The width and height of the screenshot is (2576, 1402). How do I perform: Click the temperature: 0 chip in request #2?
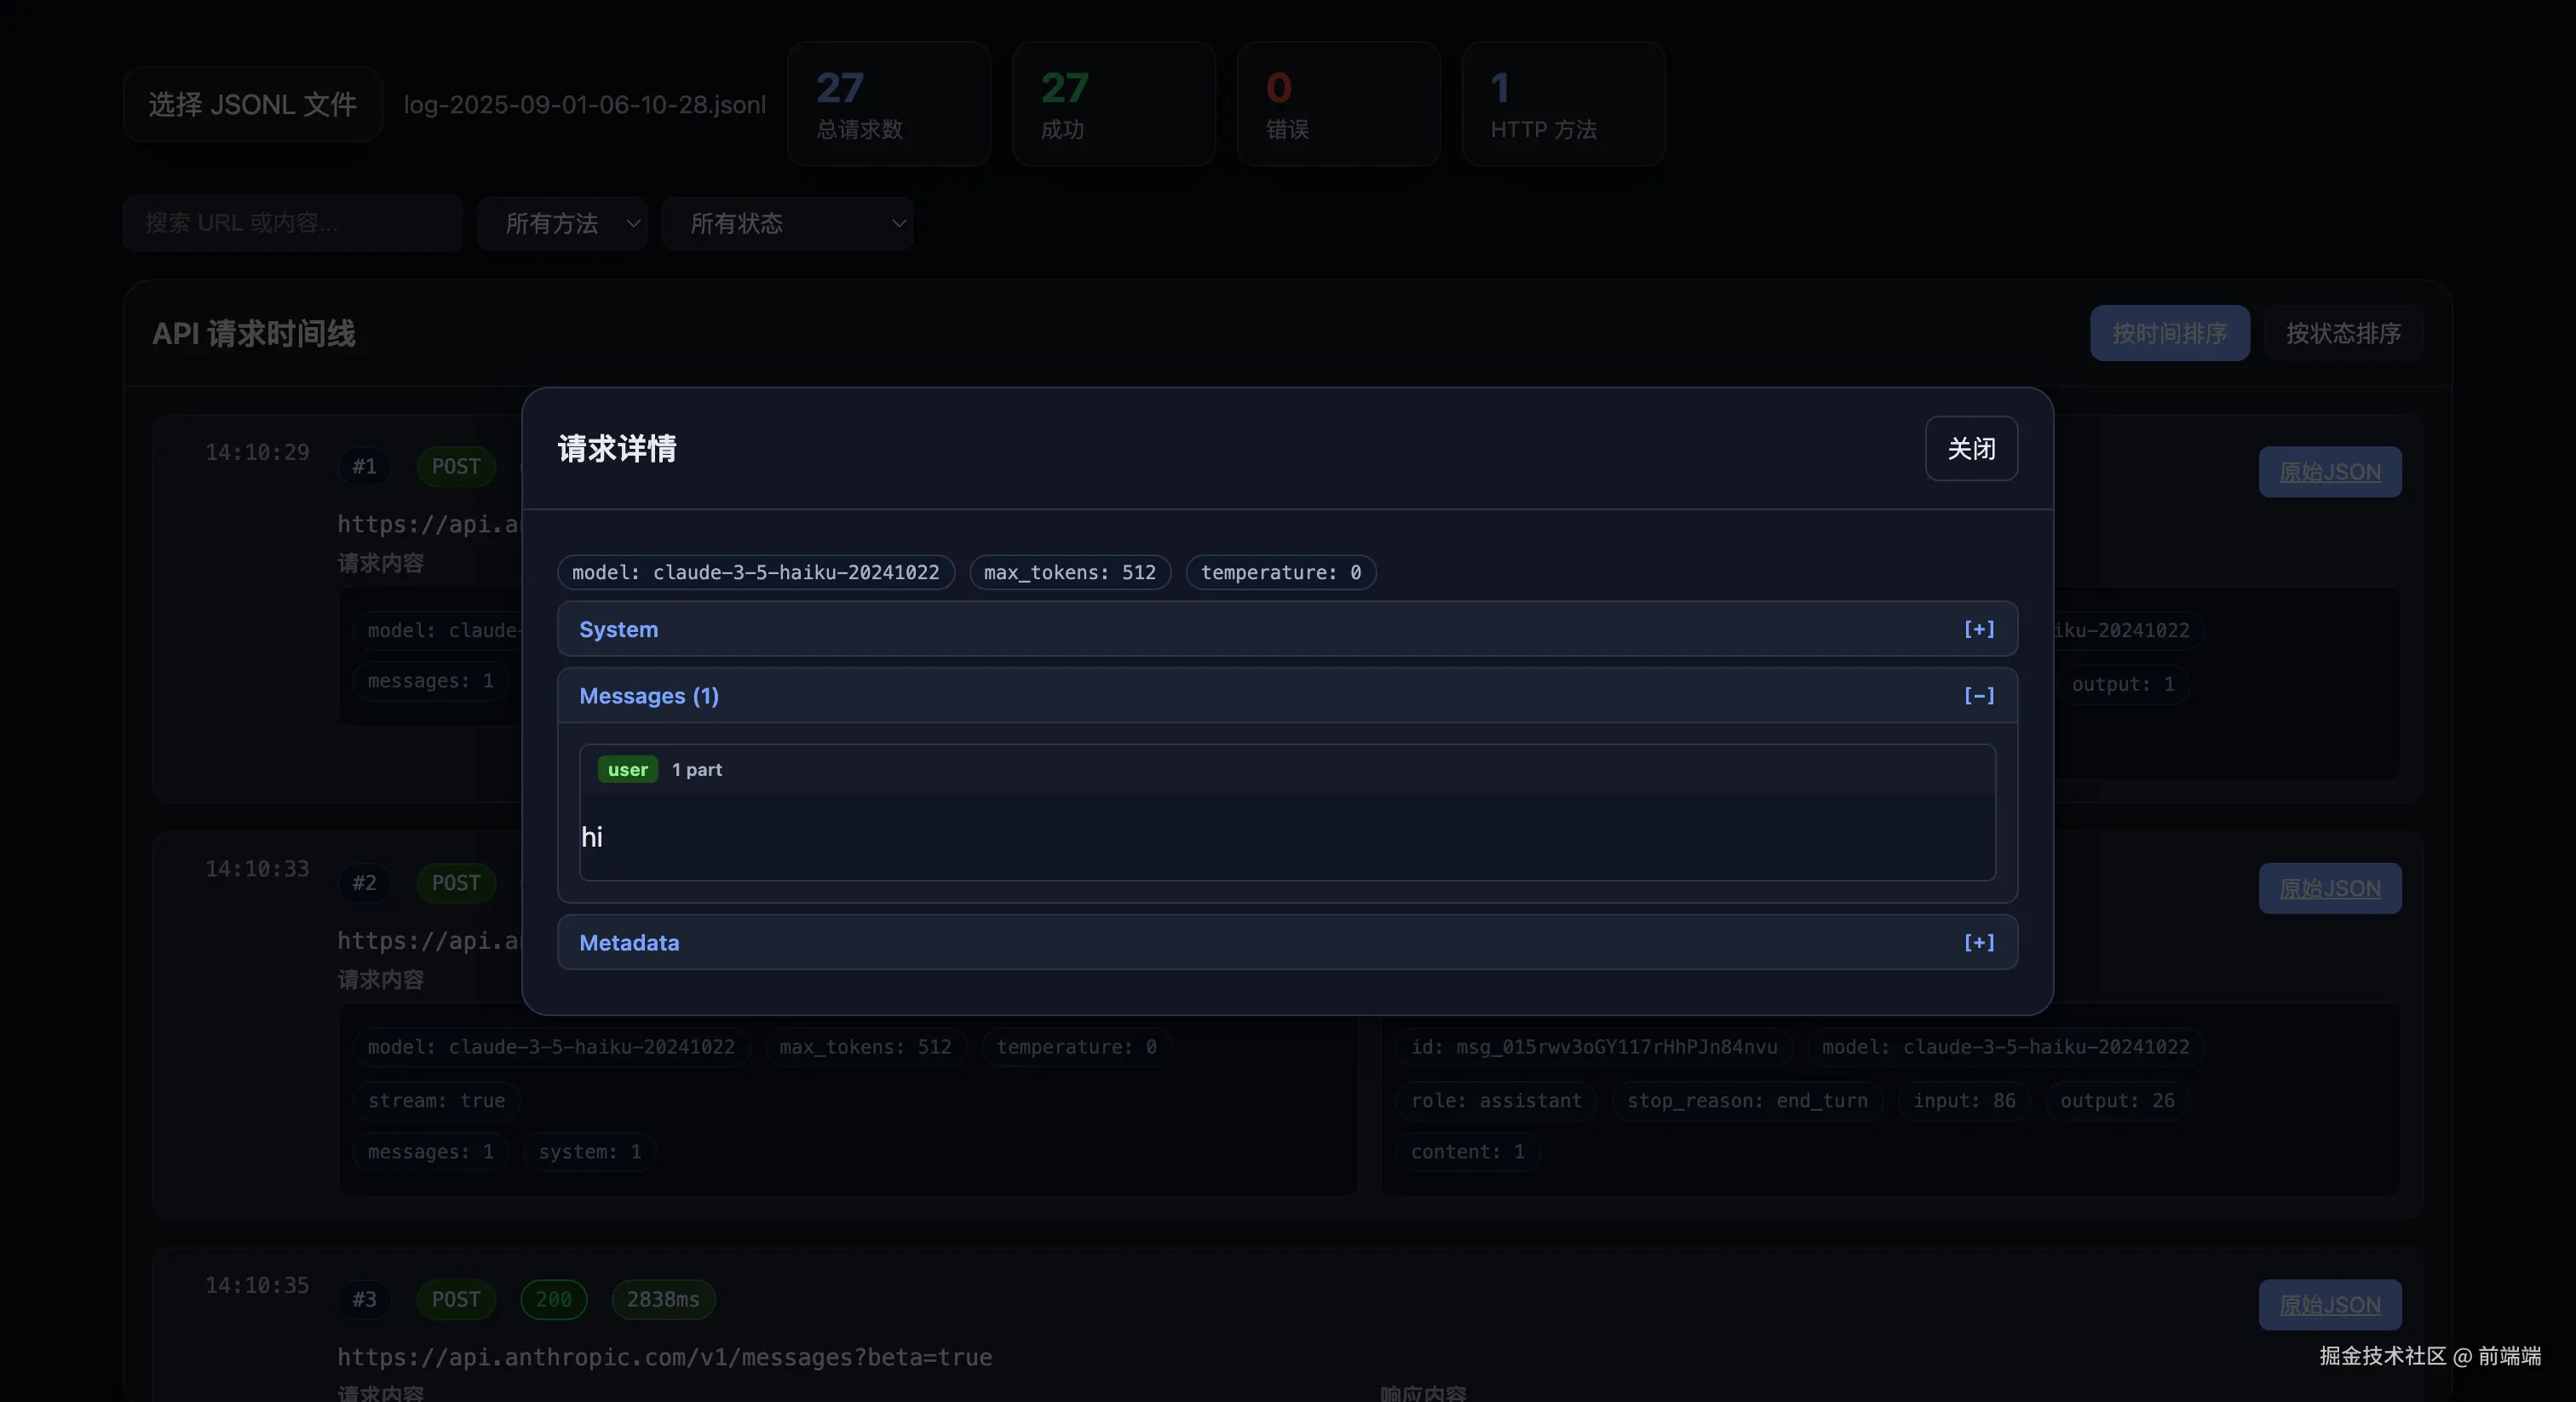[x=1076, y=1047]
